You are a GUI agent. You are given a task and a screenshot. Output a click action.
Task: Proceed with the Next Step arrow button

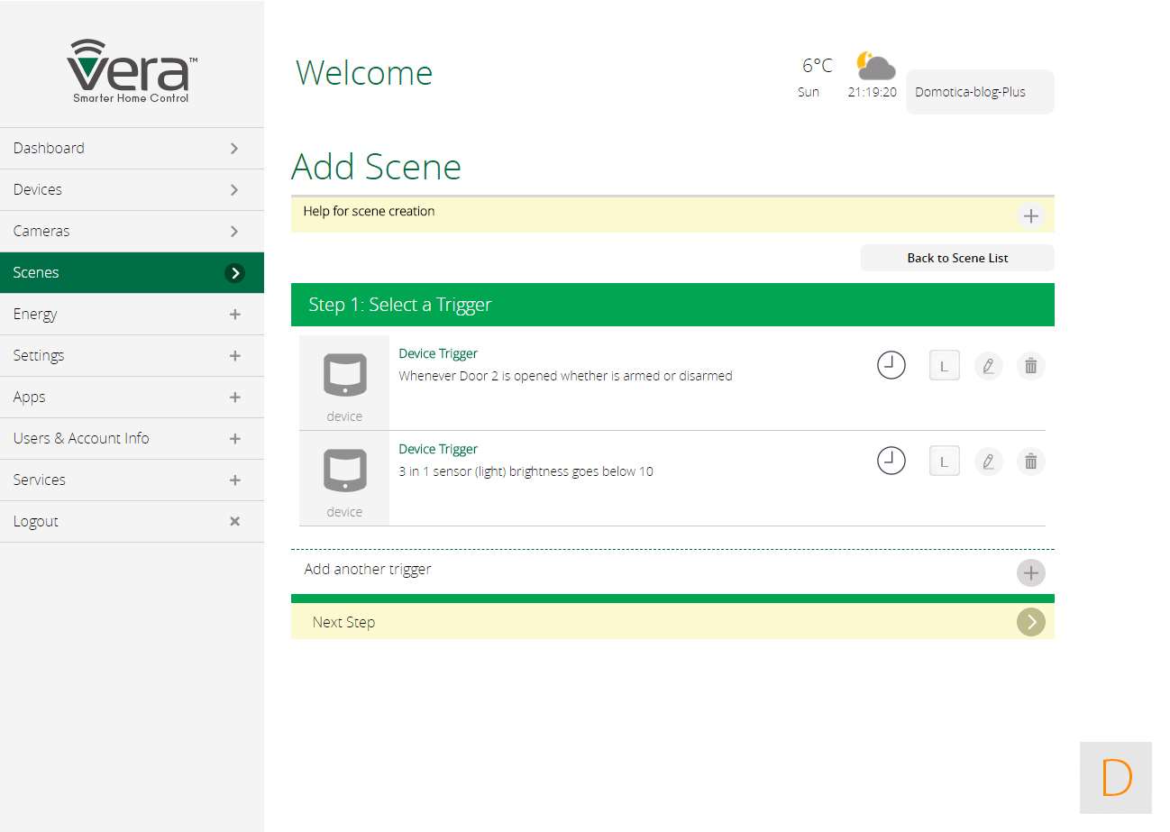[1030, 622]
